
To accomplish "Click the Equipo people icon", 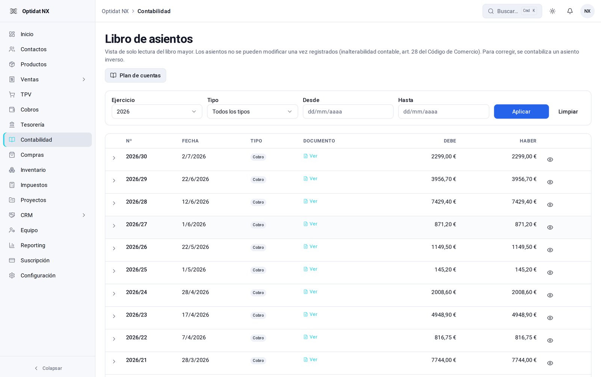I will pos(12,230).
